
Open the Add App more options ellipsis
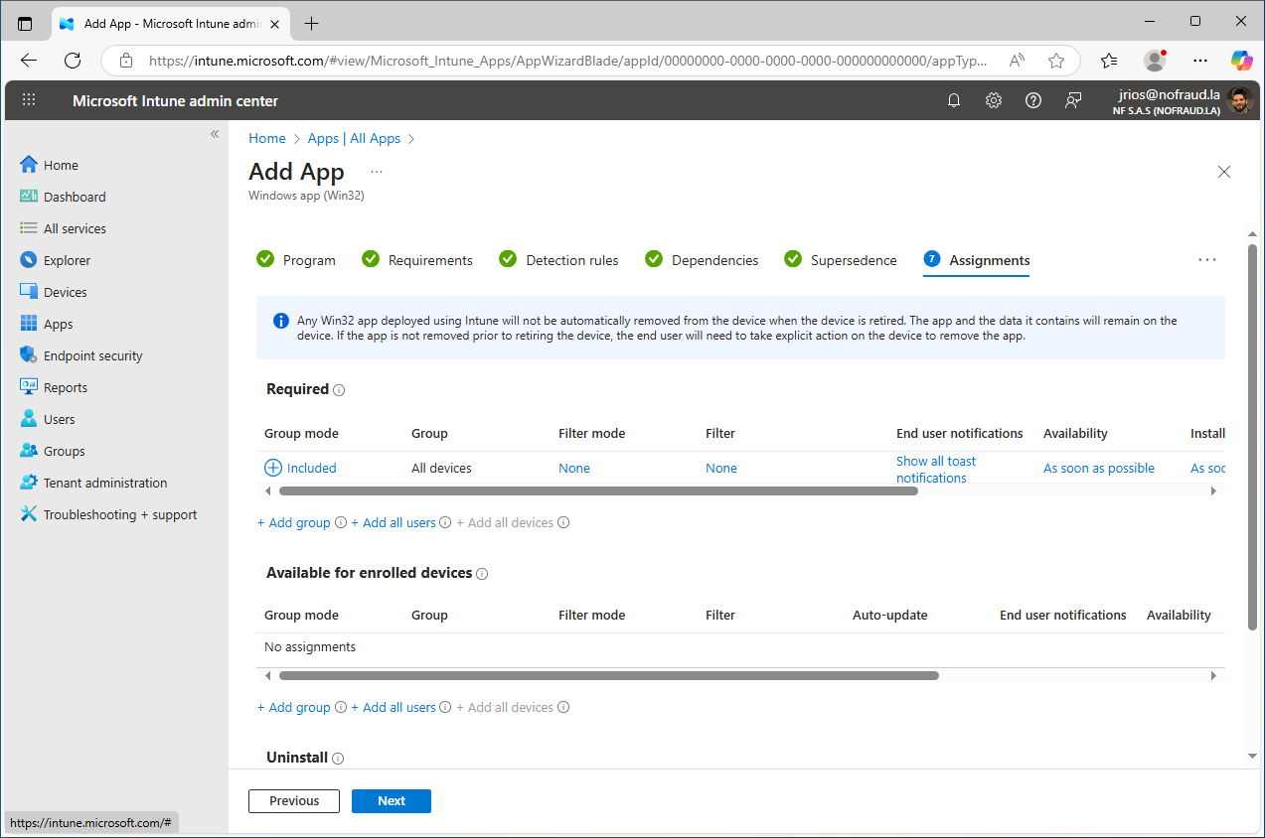[x=377, y=172]
